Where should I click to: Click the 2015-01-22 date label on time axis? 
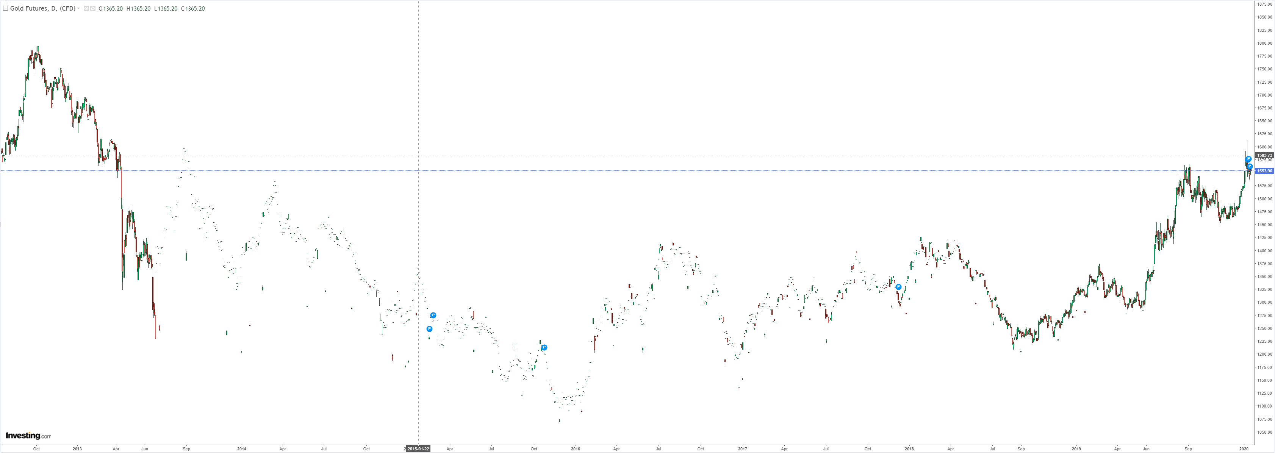pos(418,449)
